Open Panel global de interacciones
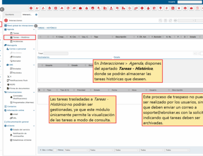203x156 pixels. coord(20,26)
